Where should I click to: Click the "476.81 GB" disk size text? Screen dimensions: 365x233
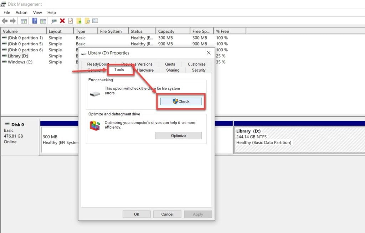click(x=13, y=136)
